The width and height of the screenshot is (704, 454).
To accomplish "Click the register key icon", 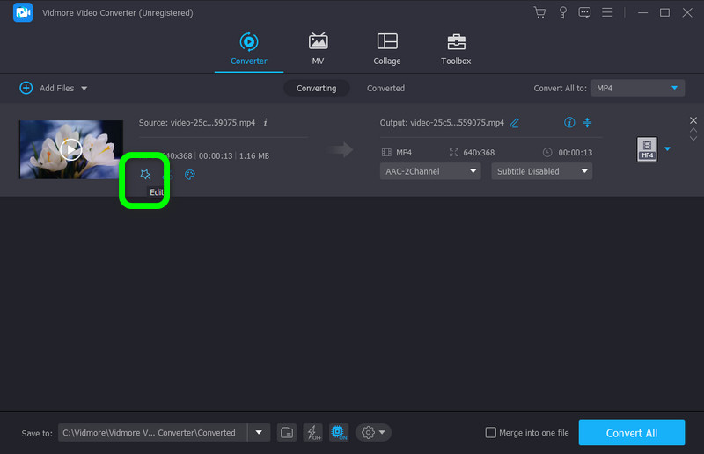I will click(x=562, y=12).
